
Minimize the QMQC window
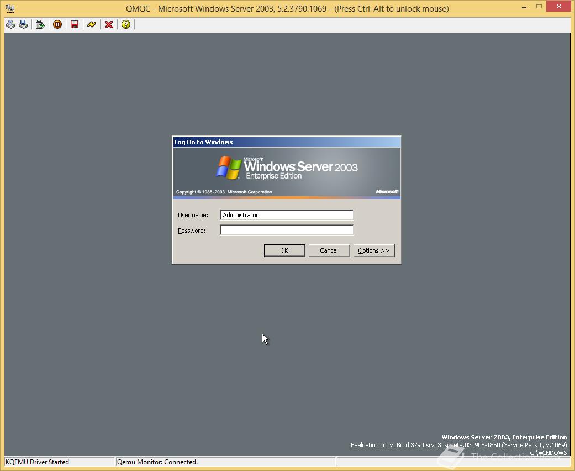point(524,7)
